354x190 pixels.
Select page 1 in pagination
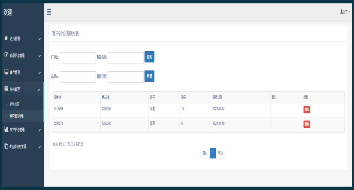[213, 153]
